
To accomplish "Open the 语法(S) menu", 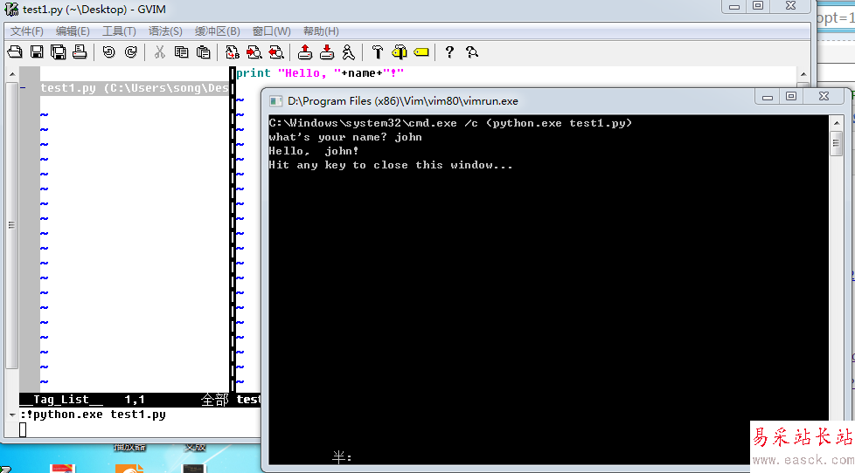I will 165,31.
